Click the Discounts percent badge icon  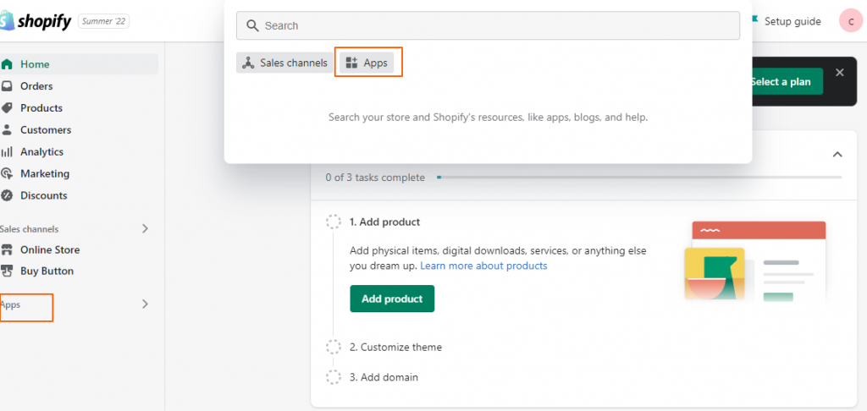coord(7,195)
